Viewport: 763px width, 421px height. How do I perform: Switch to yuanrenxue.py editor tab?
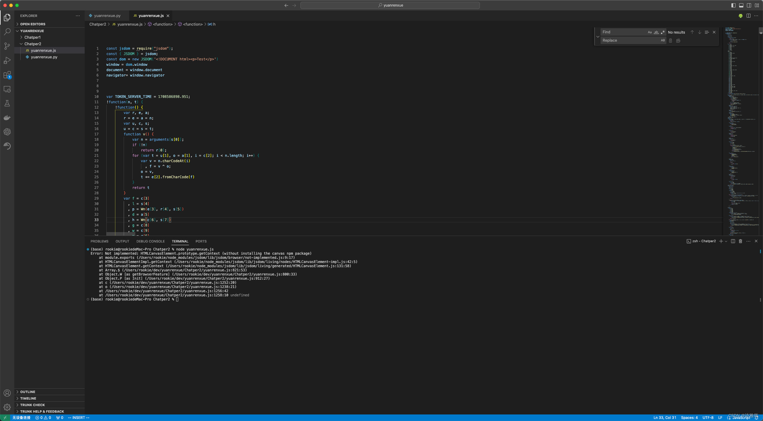click(x=107, y=16)
